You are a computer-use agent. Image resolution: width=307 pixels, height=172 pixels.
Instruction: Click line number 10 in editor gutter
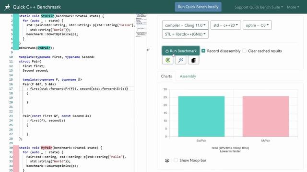(x=11, y=57)
